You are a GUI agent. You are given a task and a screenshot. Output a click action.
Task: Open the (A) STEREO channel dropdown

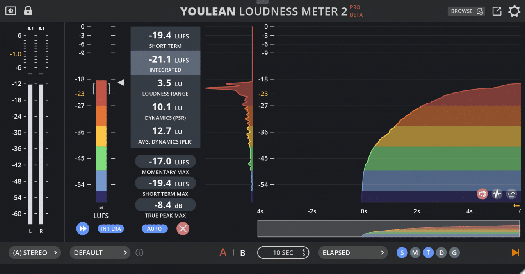coord(34,252)
